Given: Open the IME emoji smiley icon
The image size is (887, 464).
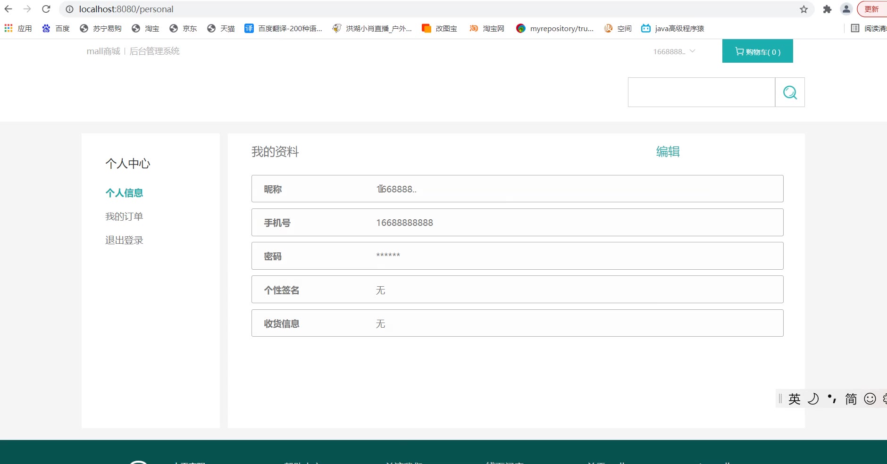Looking at the screenshot, I should point(870,399).
